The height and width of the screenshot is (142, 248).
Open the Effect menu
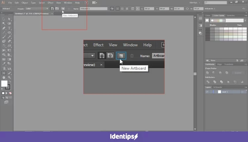[50, 3]
